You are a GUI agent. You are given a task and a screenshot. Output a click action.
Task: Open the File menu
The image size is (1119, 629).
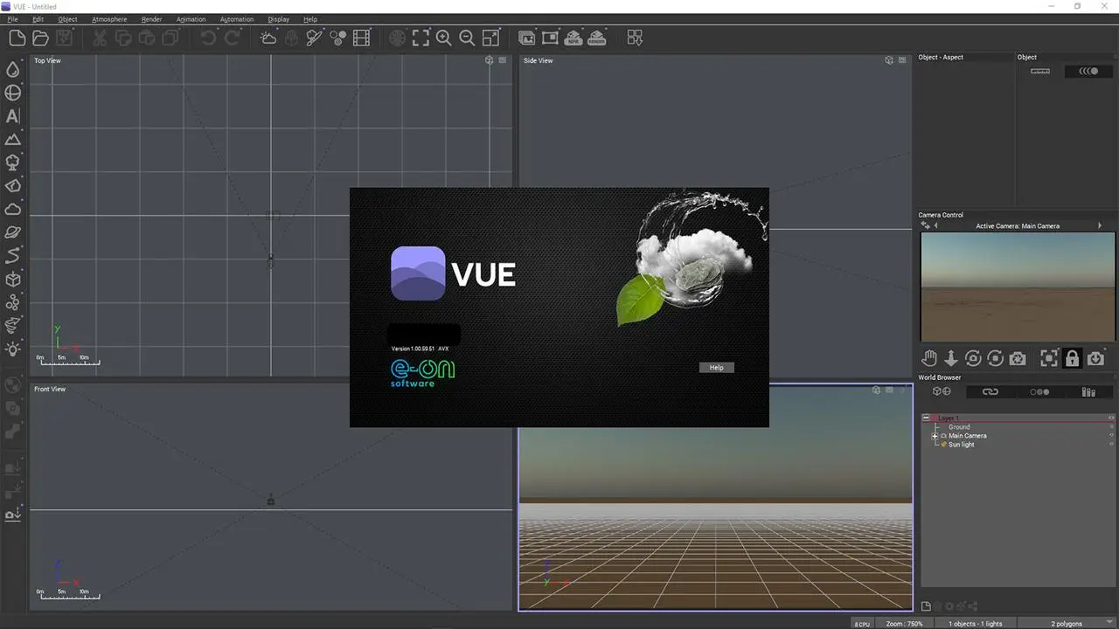pos(12,19)
